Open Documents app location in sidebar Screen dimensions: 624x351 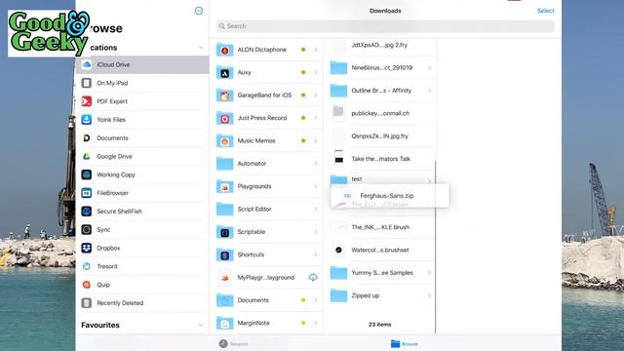coord(142,137)
